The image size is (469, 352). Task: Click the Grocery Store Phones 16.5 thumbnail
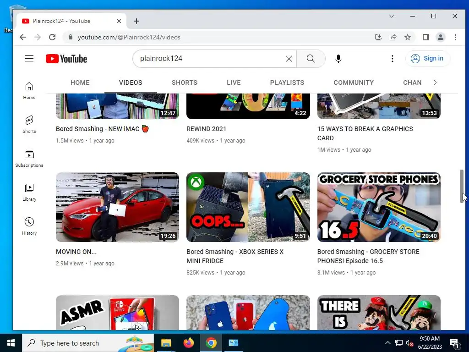(379, 207)
